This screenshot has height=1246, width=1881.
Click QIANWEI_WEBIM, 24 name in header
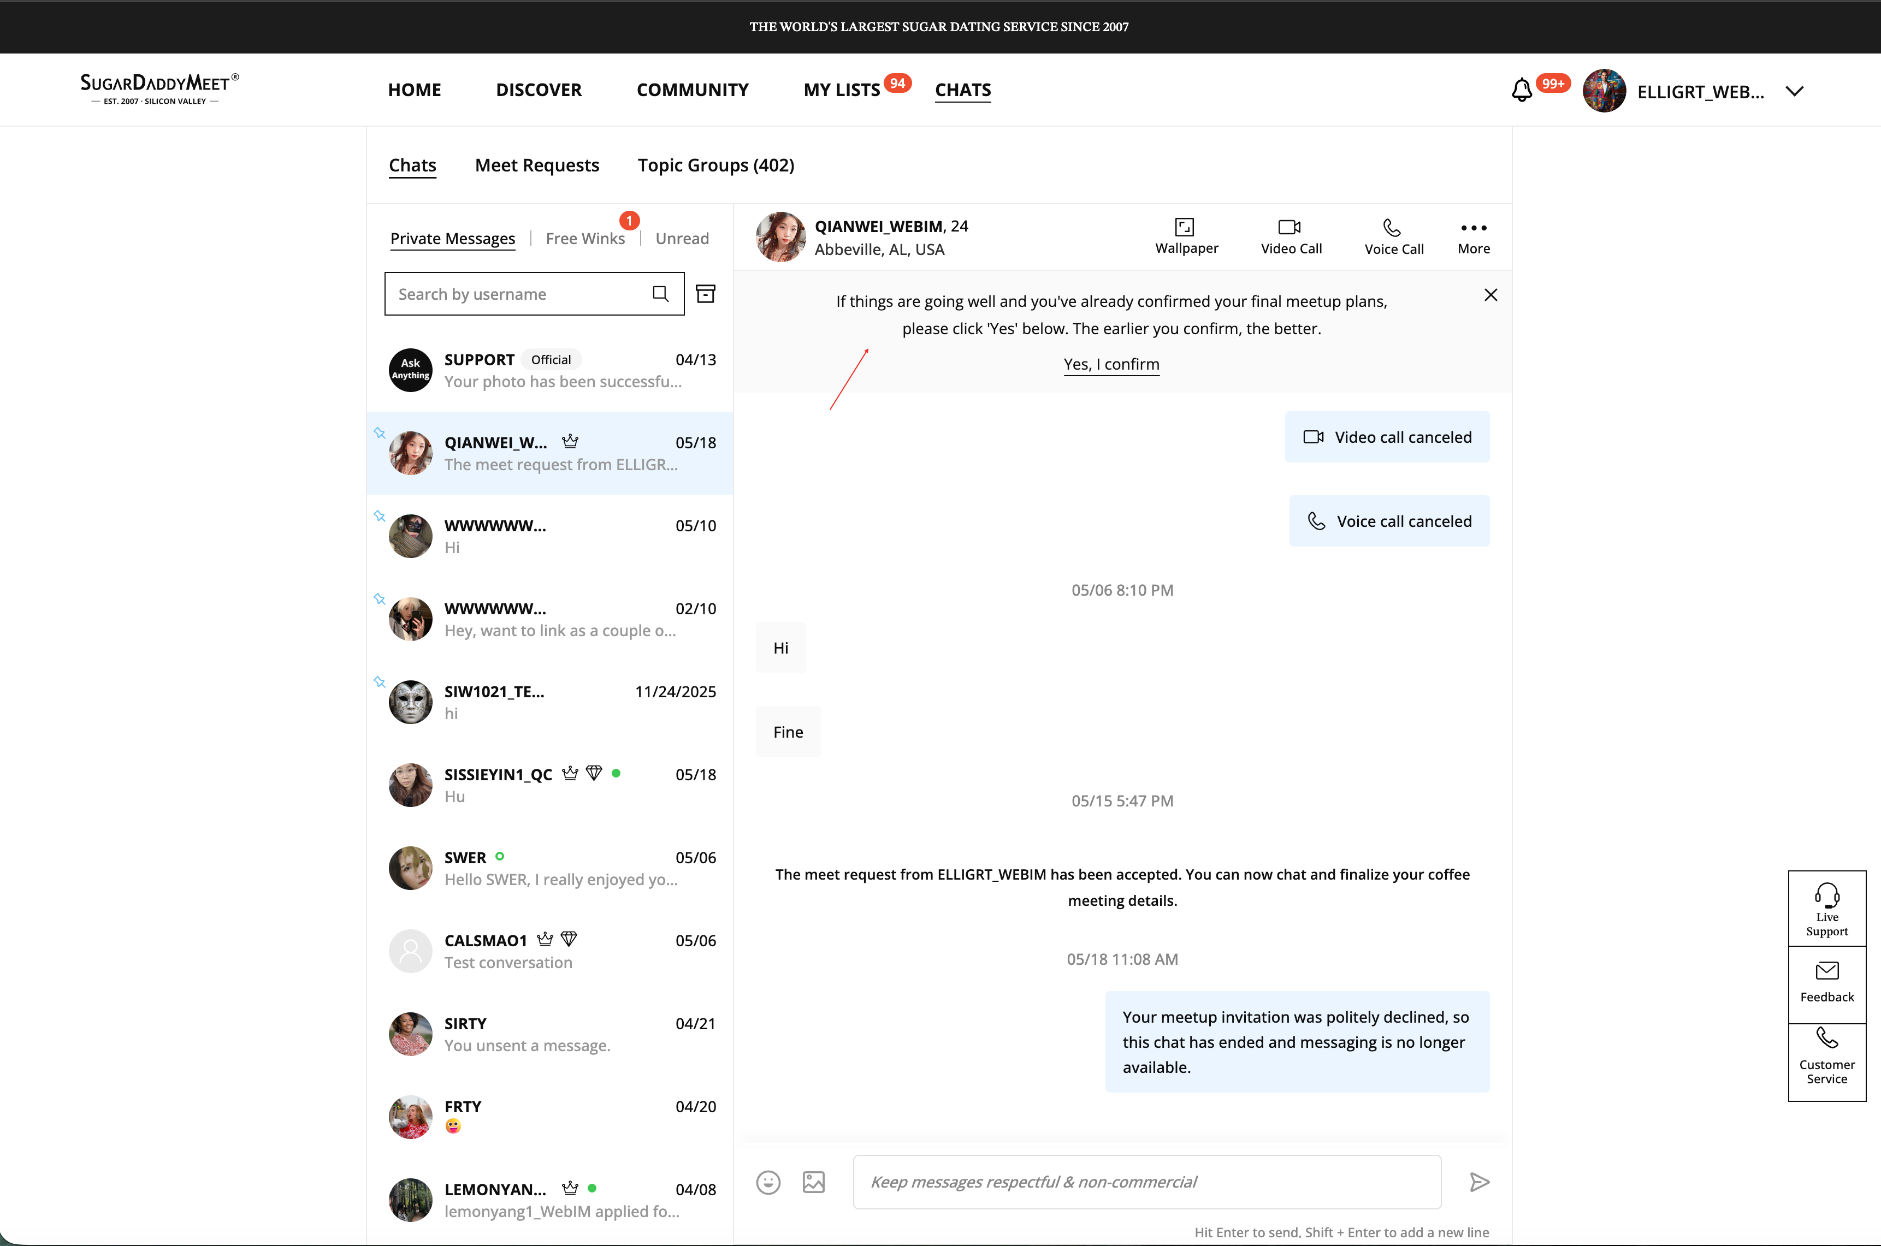coord(891,227)
